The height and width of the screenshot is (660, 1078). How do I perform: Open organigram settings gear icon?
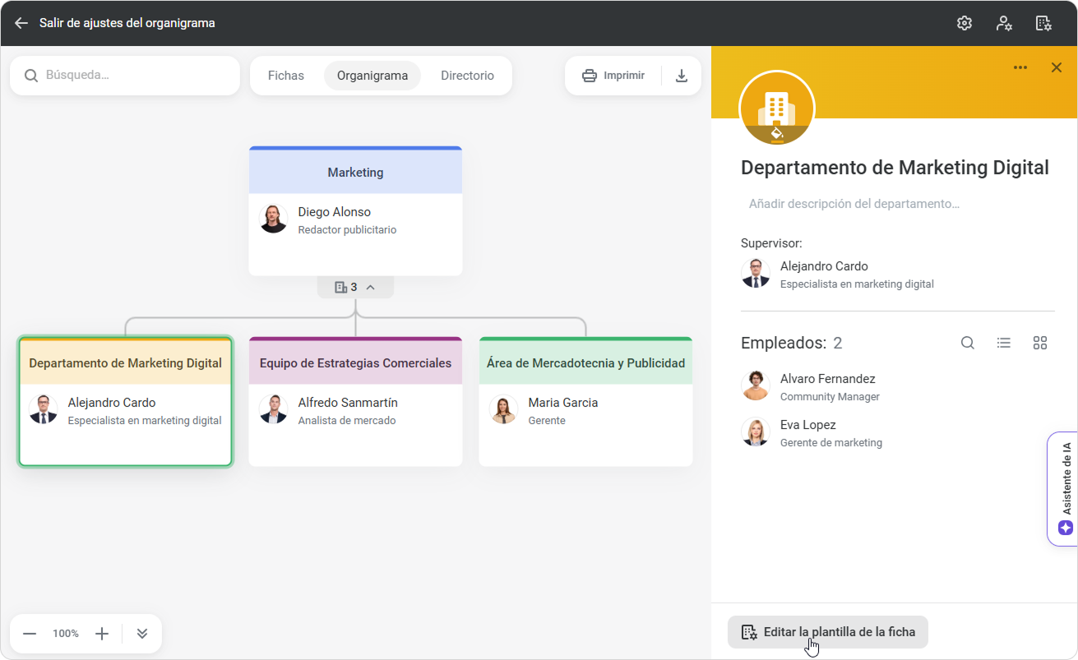point(965,23)
